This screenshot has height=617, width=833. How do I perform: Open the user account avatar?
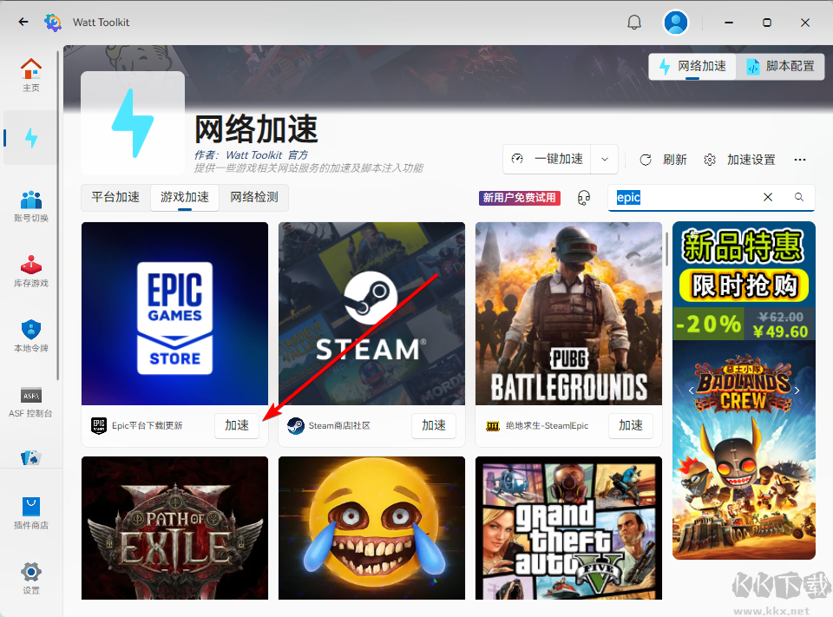pyautogui.click(x=676, y=23)
